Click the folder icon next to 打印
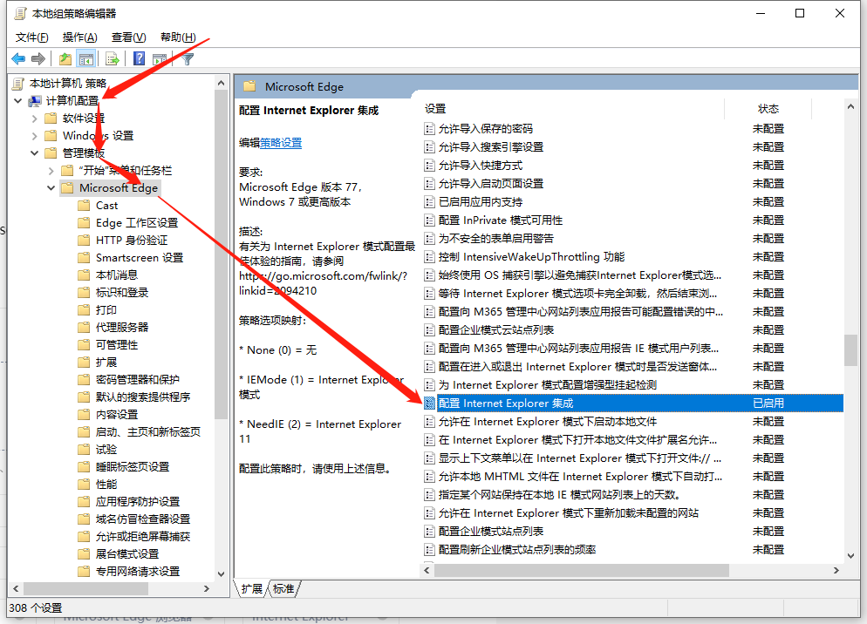Image resolution: width=867 pixels, height=624 pixels. [84, 310]
